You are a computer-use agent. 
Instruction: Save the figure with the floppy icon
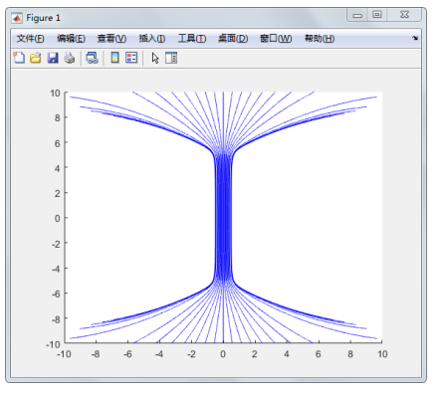[53, 58]
